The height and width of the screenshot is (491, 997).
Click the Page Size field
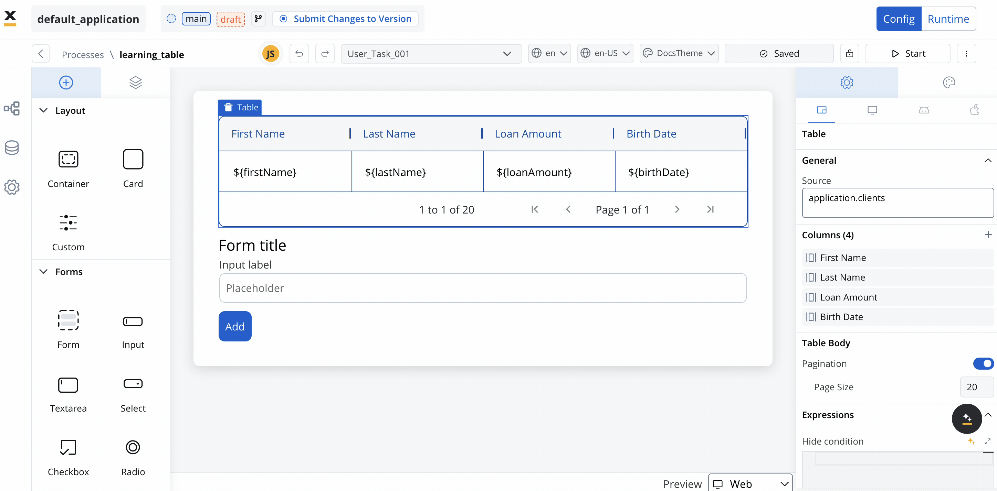(977, 386)
